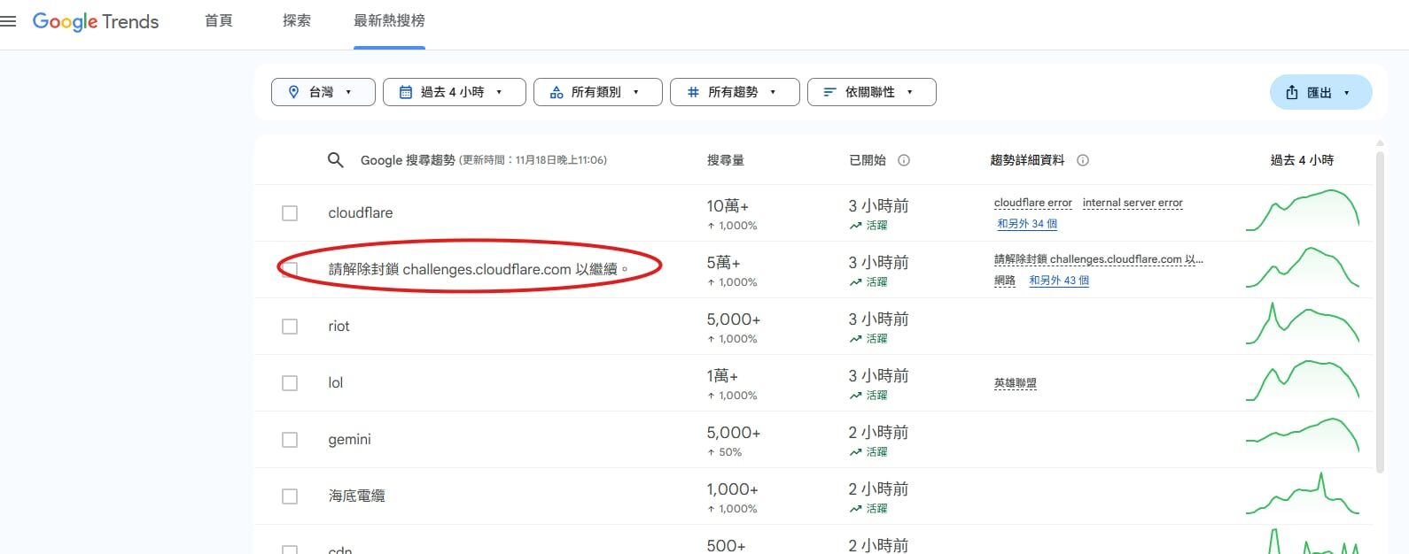Open lol trend sparkline chart
Viewport: 1409px width, 554px height.
pos(1303,381)
